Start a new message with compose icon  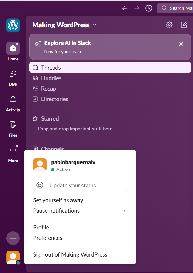pyautogui.click(x=184, y=25)
